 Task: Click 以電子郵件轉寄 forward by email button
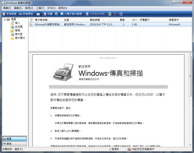point(71,14)
